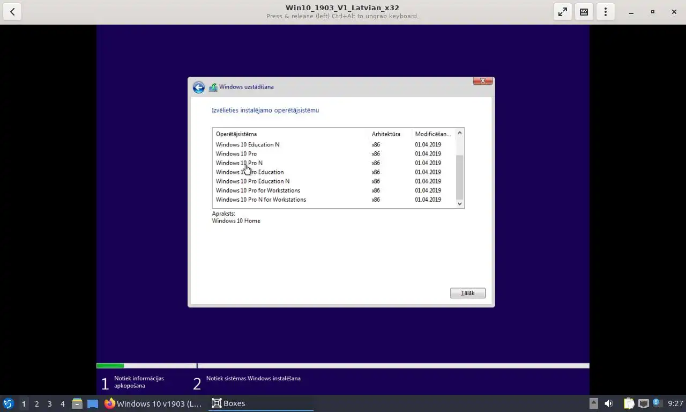The image size is (686, 412).
Task: Click the Windows setup icon in dialog title
Action: click(213, 87)
